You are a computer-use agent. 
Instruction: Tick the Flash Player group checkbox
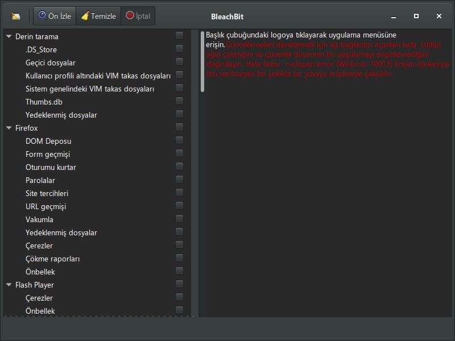pyautogui.click(x=179, y=284)
